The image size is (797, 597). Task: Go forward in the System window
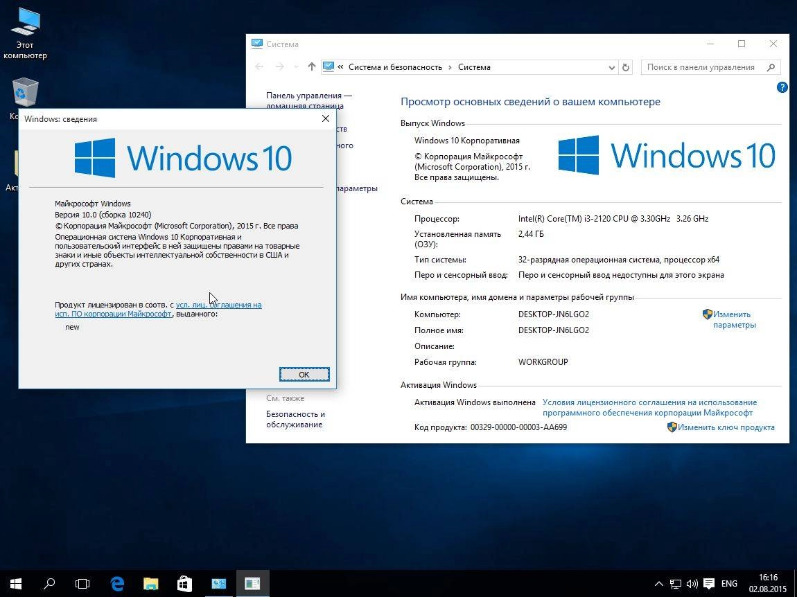(x=279, y=67)
